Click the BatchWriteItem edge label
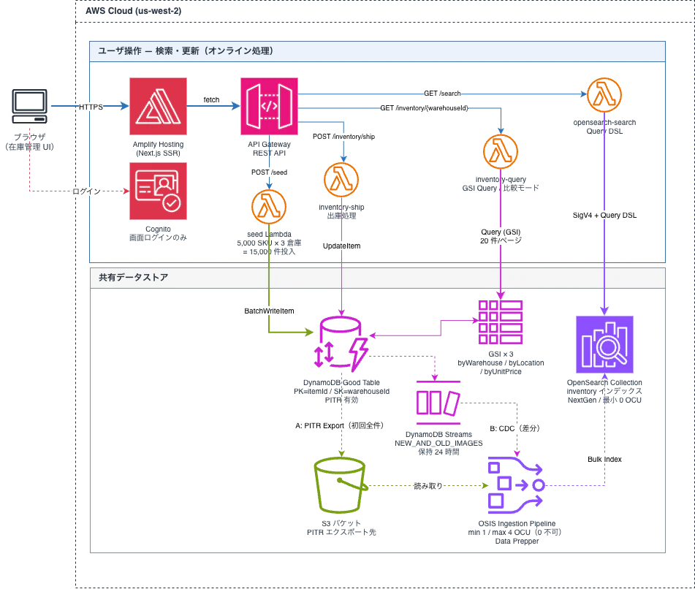This screenshot has height=589, width=695. coord(269,311)
